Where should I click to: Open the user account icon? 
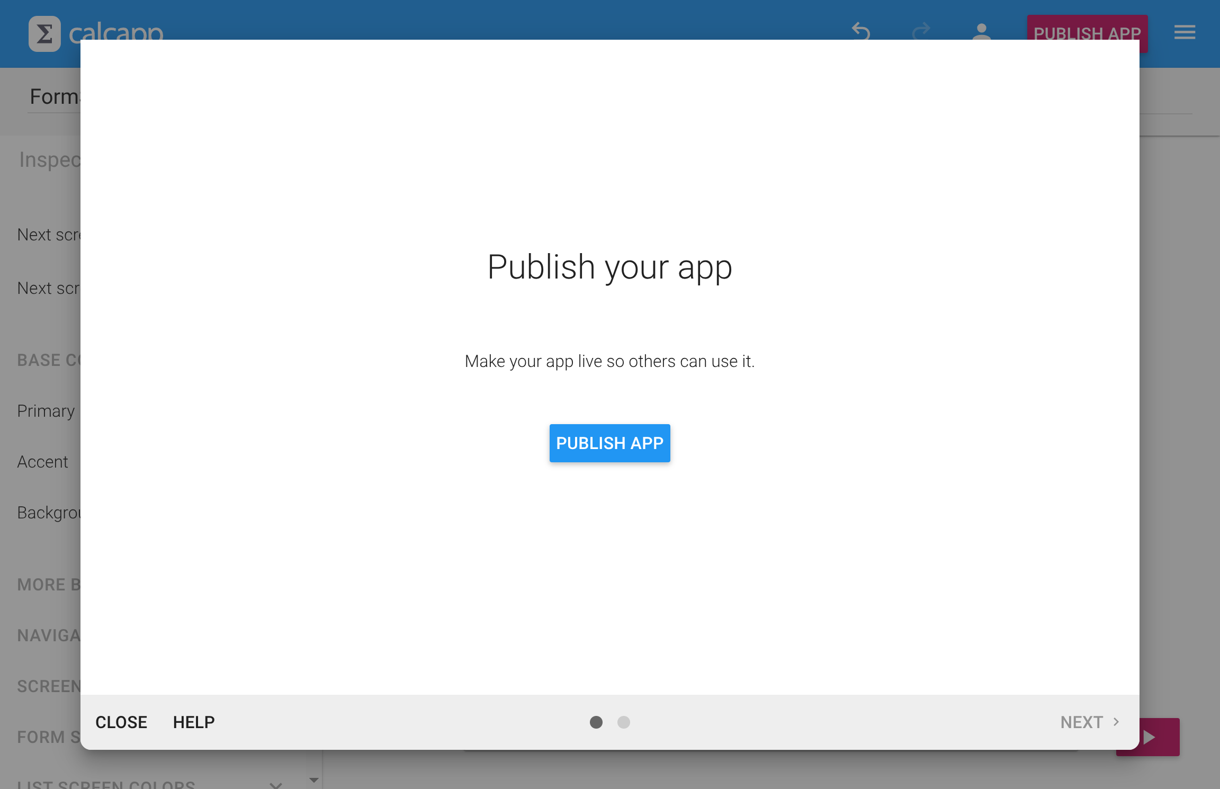coord(981,31)
